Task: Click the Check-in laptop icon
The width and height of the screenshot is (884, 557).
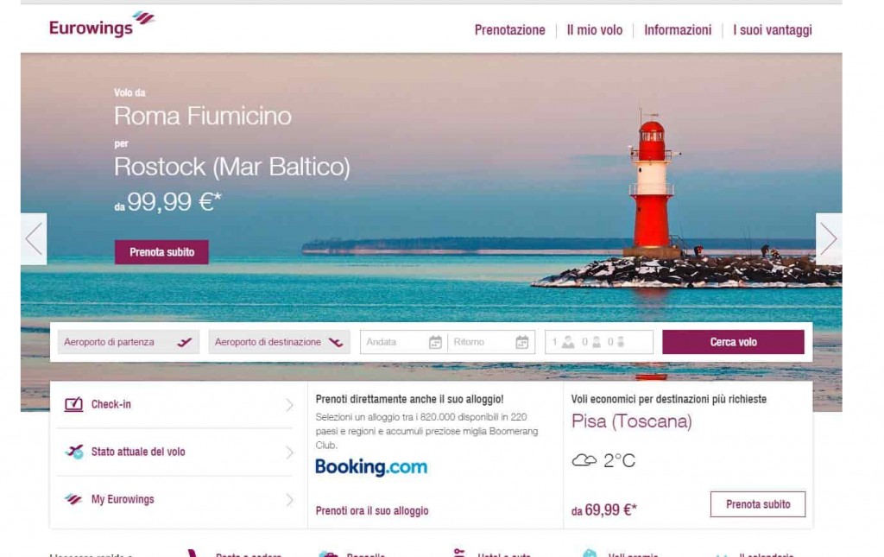Action: pyautogui.click(x=73, y=404)
